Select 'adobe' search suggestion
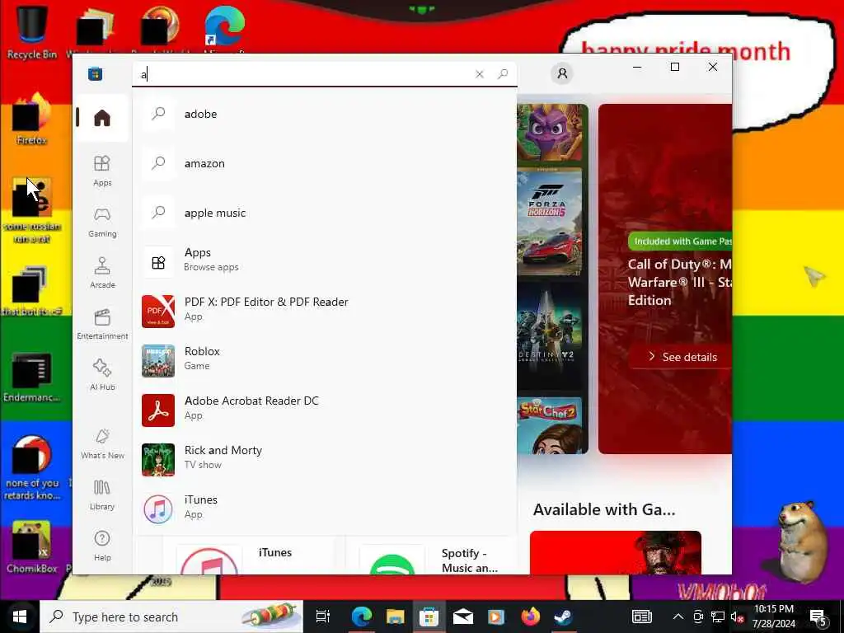Viewport: 844px width, 633px height. 325,114
